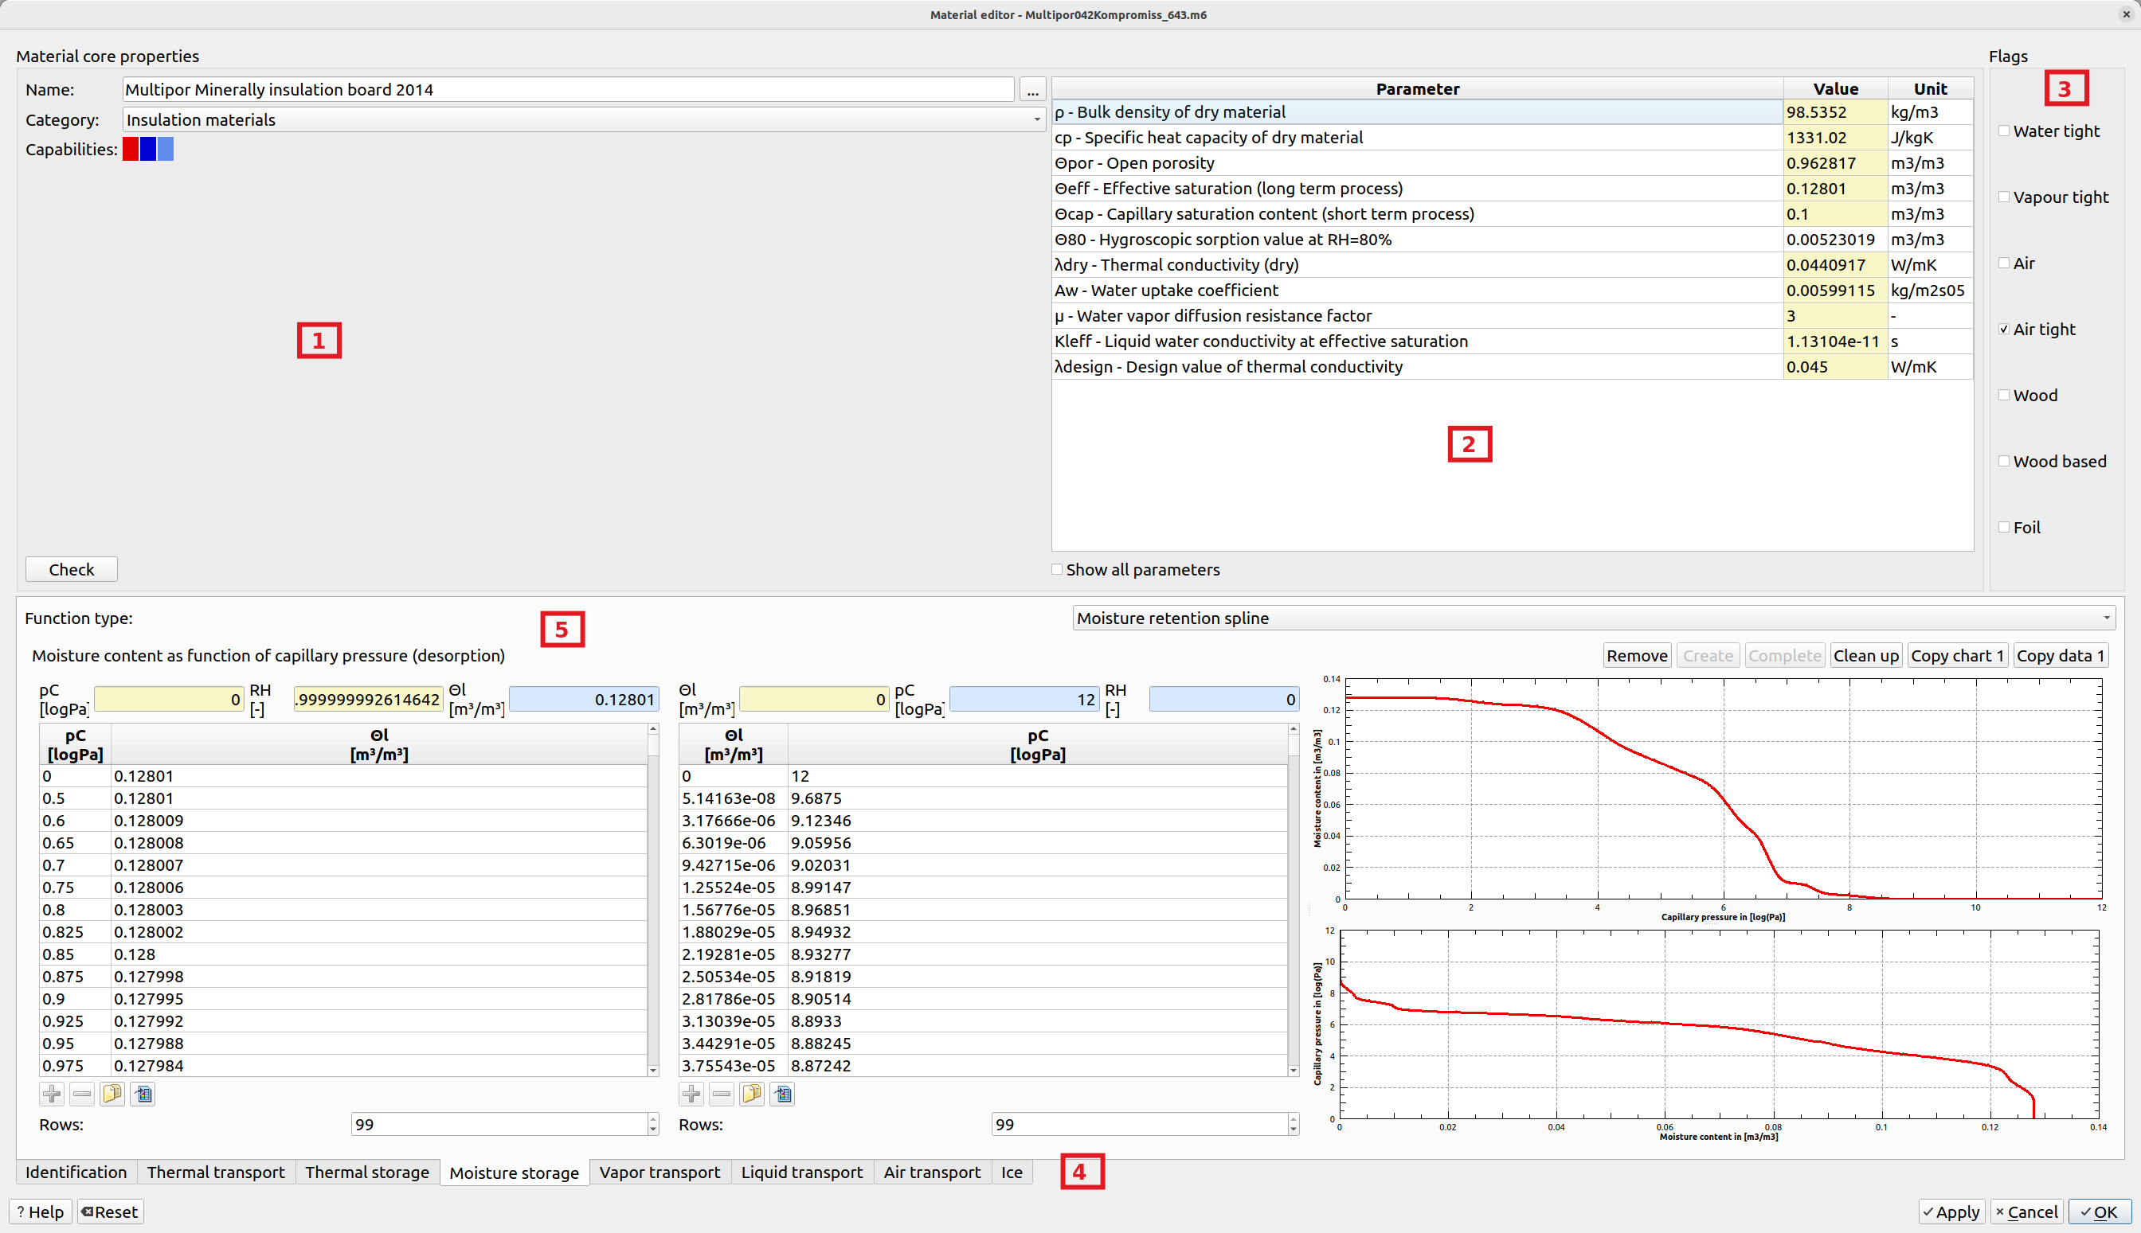Click the moisture content versus capillary pressure chart
This screenshot has width=2141, height=1233.
coord(1724,790)
